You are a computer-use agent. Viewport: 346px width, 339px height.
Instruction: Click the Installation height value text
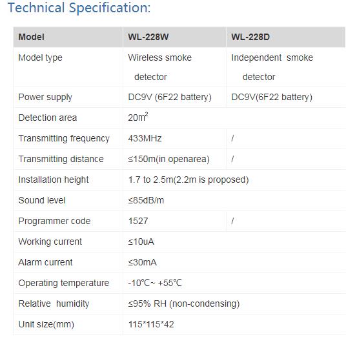point(188,180)
